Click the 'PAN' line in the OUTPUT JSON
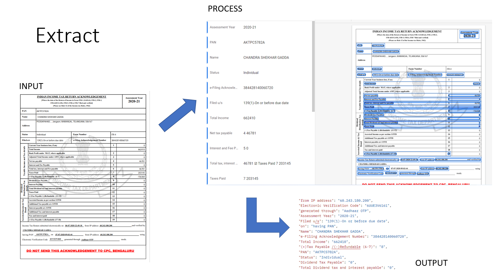The height and width of the screenshot is (276, 497). pyautogui.click(x=319, y=252)
